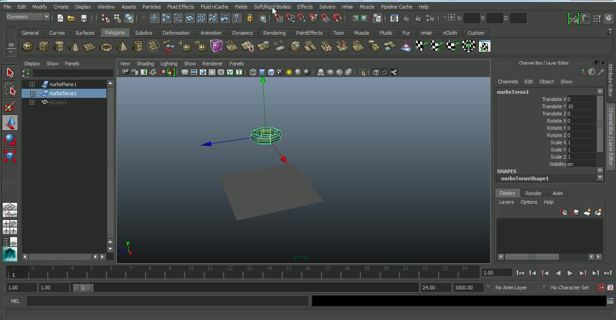Open the viewport Shading menu
Viewport: 616px width, 320px height.
pos(145,64)
